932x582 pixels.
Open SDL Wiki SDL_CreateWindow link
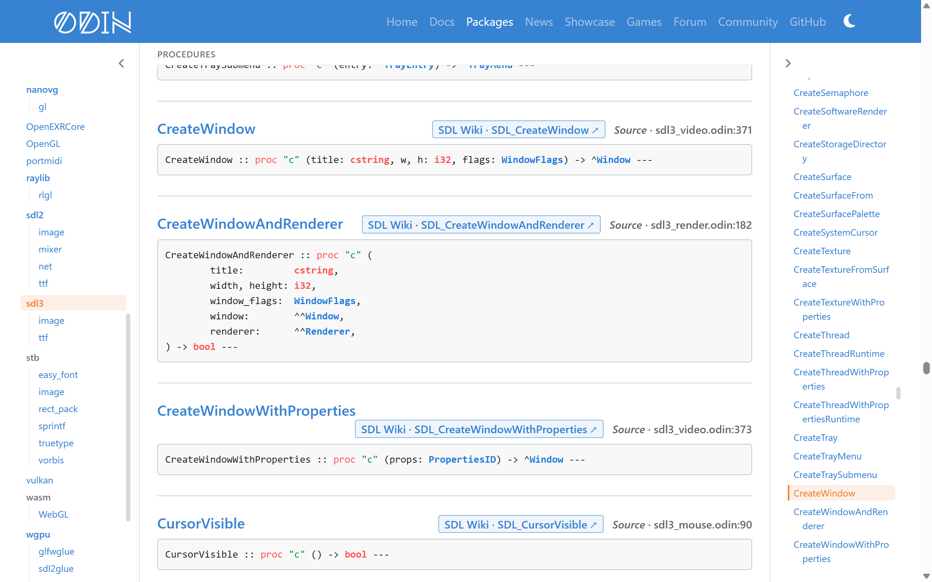tap(518, 130)
